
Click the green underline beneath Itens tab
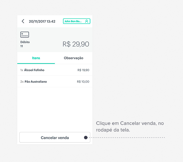point(36,63)
